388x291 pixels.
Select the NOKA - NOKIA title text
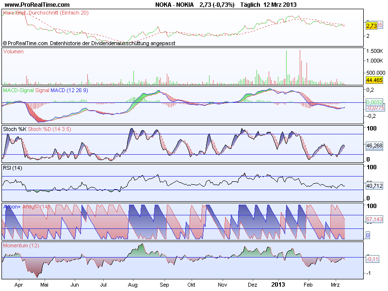tap(175, 5)
